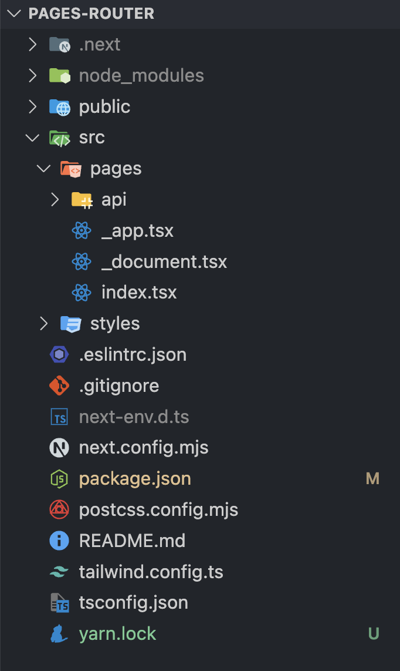Click the orange pages folder icon
The height and width of the screenshot is (671, 400).
pos(70,169)
